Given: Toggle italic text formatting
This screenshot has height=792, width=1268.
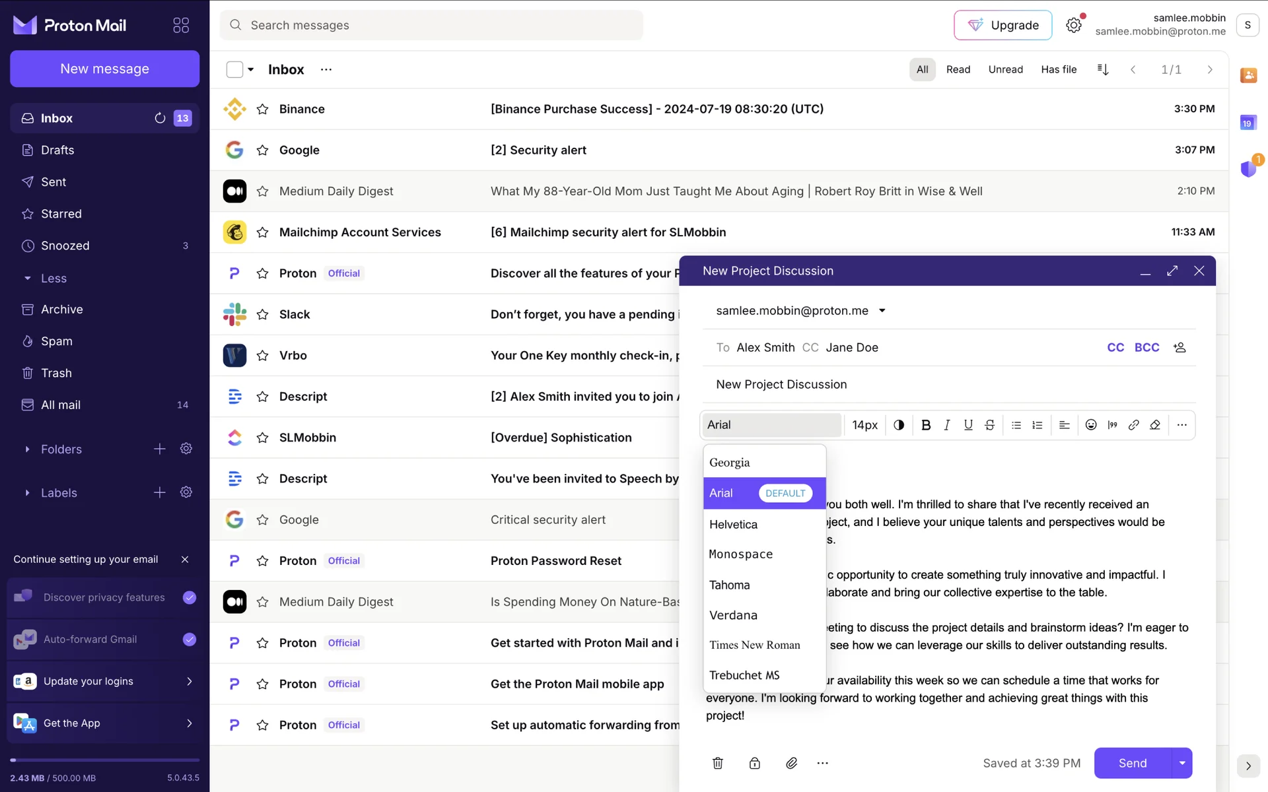Looking at the screenshot, I should coord(947,425).
